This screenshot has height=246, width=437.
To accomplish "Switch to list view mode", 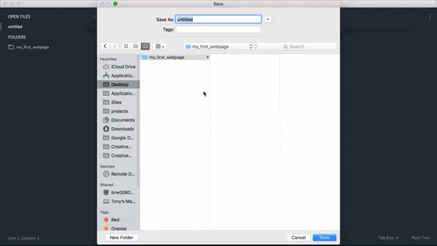I will pyautogui.click(x=135, y=46).
